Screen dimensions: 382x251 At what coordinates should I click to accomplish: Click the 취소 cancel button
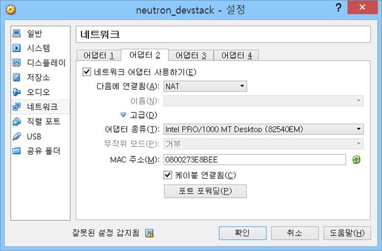point(295,233)
